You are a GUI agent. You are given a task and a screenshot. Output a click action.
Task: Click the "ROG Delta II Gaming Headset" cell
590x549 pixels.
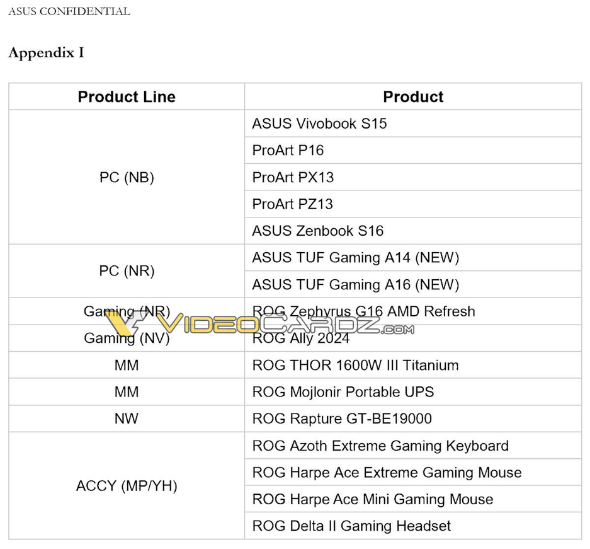(x=351, y=526)
